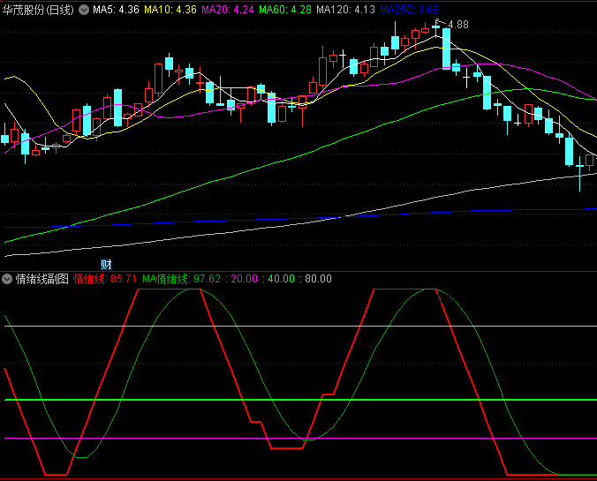597x481 pixels.
Task: Click the 财 financial marker icon
Action: [106, 264]
